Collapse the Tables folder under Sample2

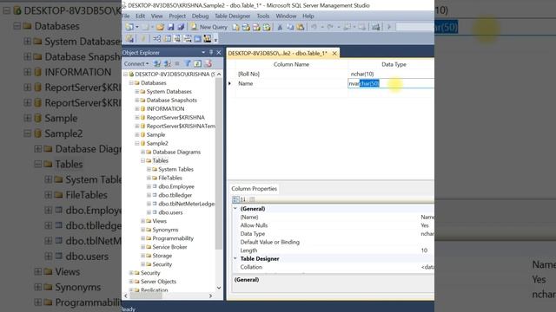click(142, 160)
